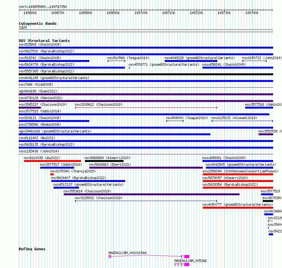Click the nsv3552538 purple bar
This screenshot has width=282, height=268.
click(266, 134)
